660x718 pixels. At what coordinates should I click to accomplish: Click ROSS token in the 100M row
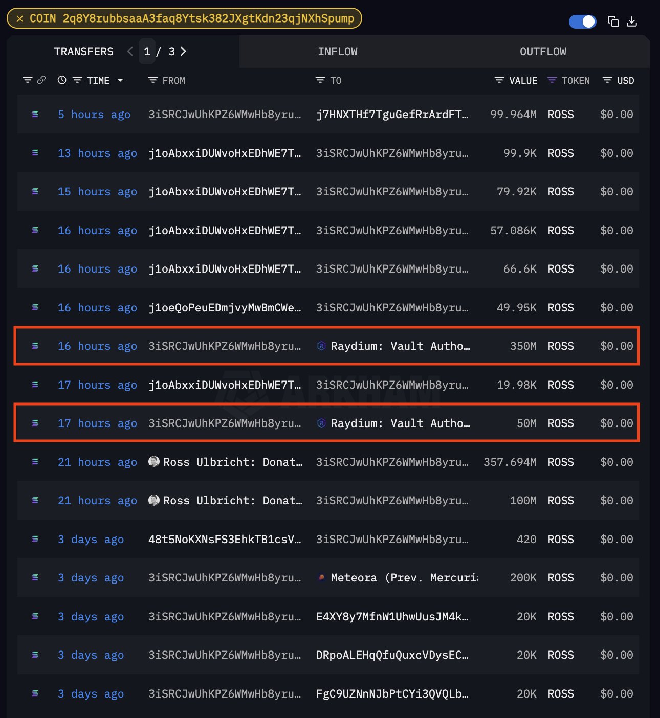point(561,501)
